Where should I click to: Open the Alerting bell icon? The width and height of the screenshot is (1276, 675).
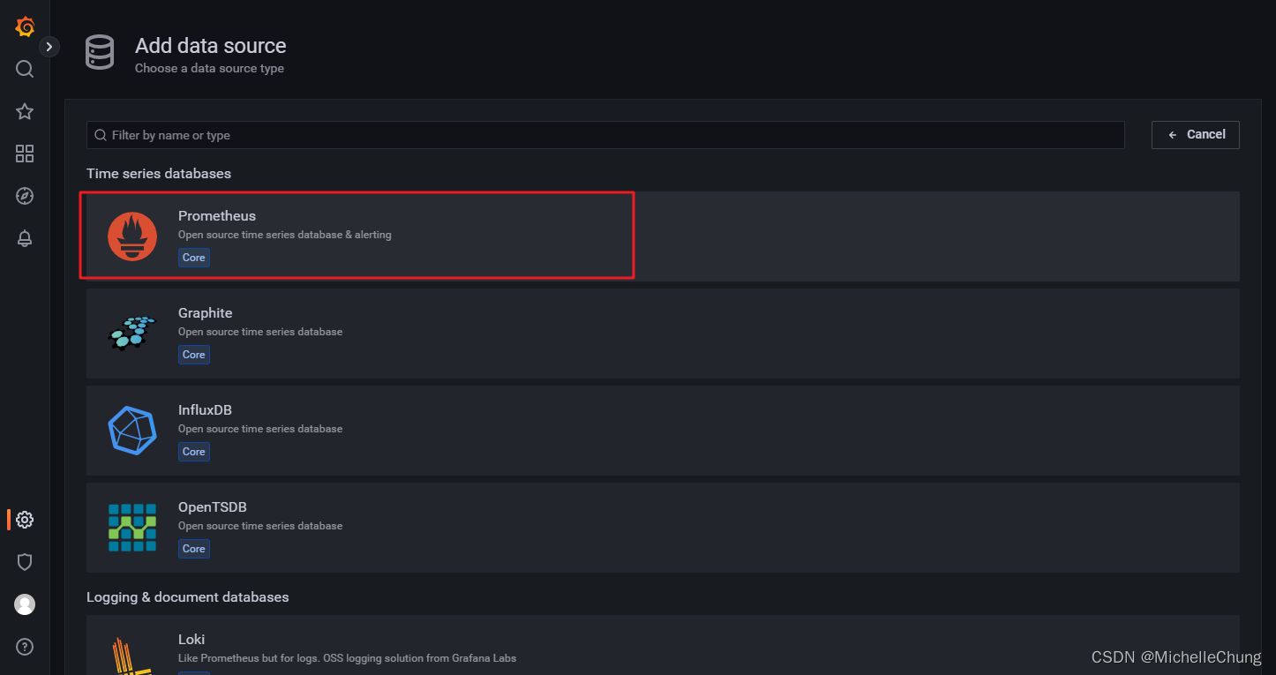point(25,238)
